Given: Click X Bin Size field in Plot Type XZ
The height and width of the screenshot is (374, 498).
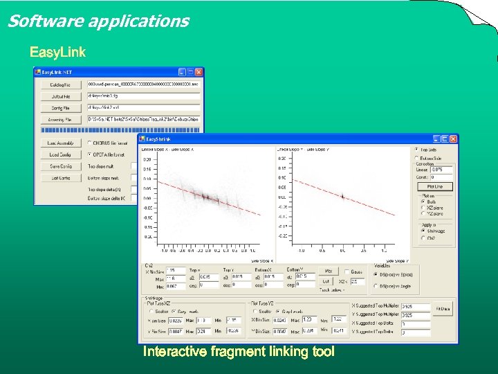Looking at the screenshot, I should pyautogui.click(x=176, y=321).
